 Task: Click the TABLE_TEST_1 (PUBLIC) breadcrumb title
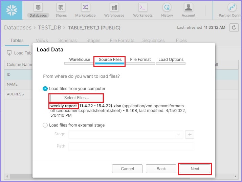94,28
